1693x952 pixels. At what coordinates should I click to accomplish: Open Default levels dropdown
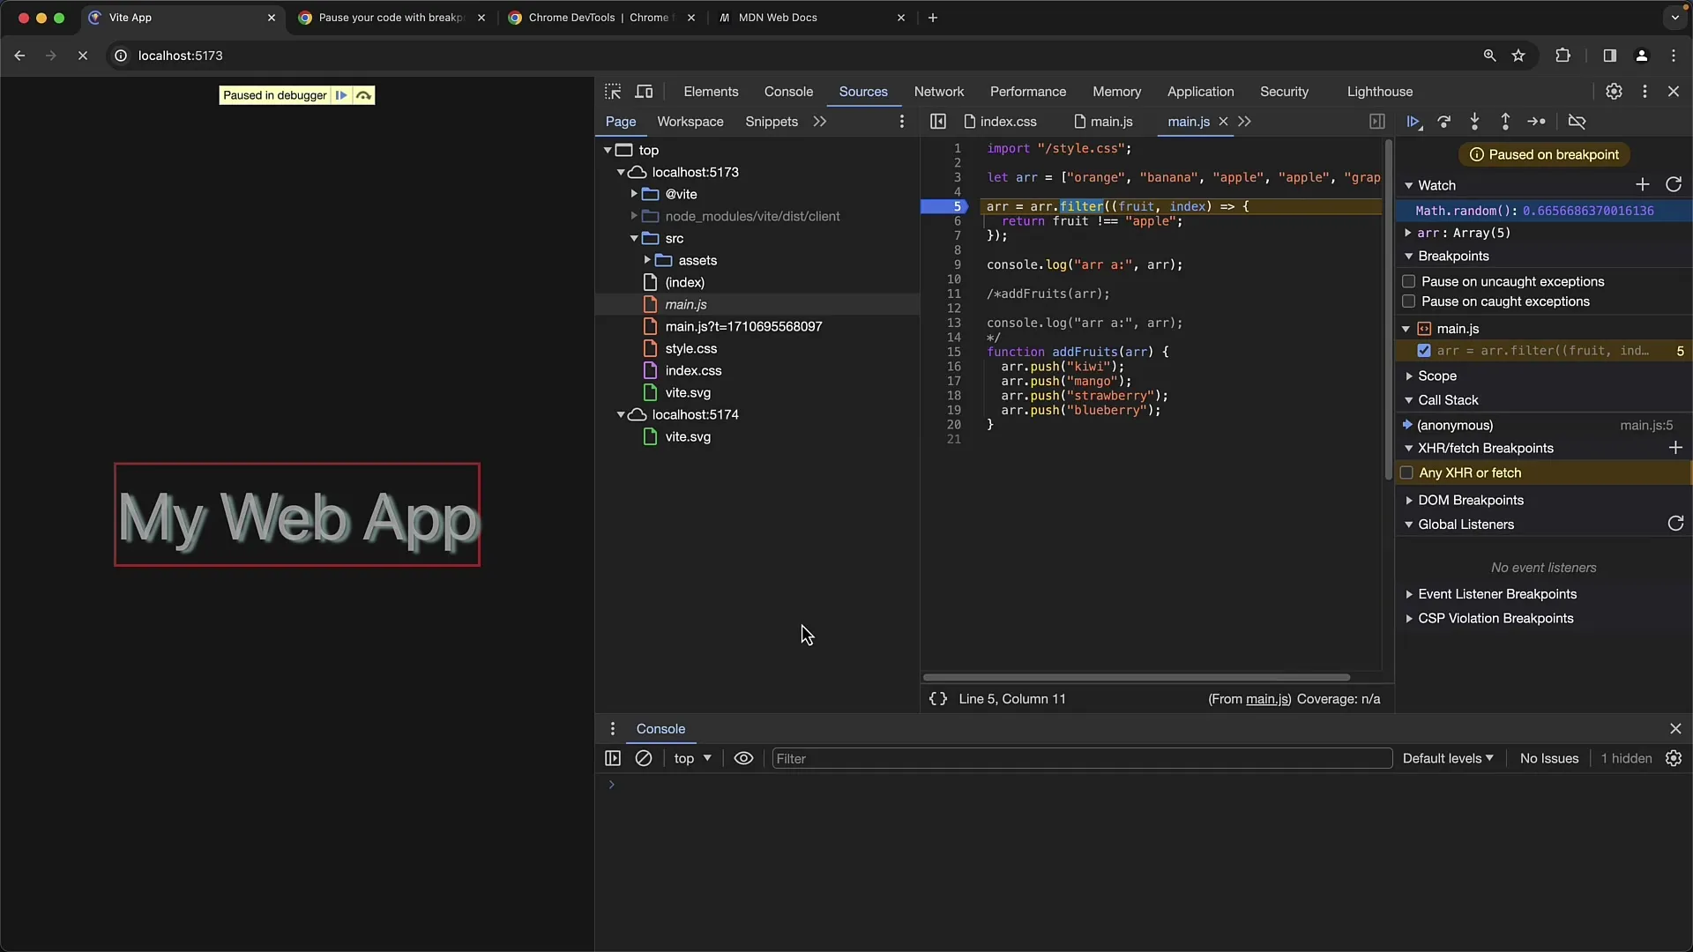[x=1448, y=758]
